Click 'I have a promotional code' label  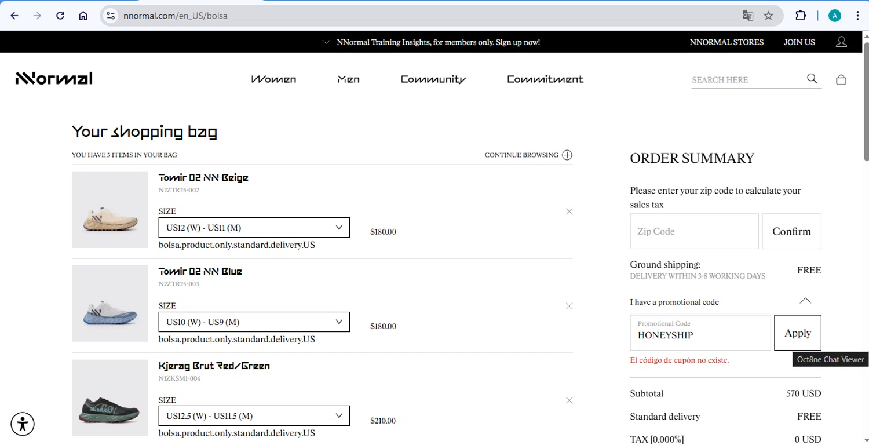pyautogui.click(x=674, y=302)
